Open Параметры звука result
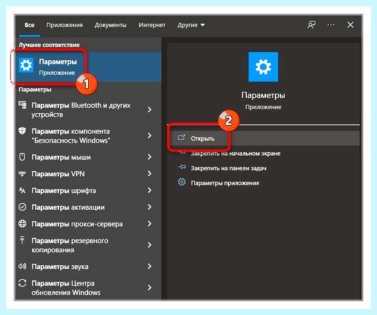The width and height of the screenshot is (377, 315). pos(89,267)
